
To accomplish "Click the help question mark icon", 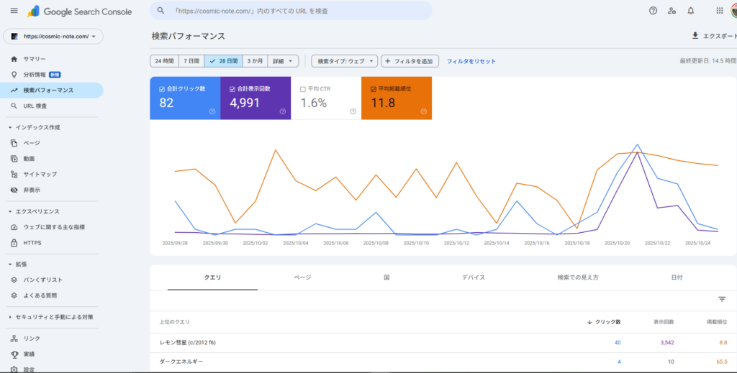I will click(653, 11).
